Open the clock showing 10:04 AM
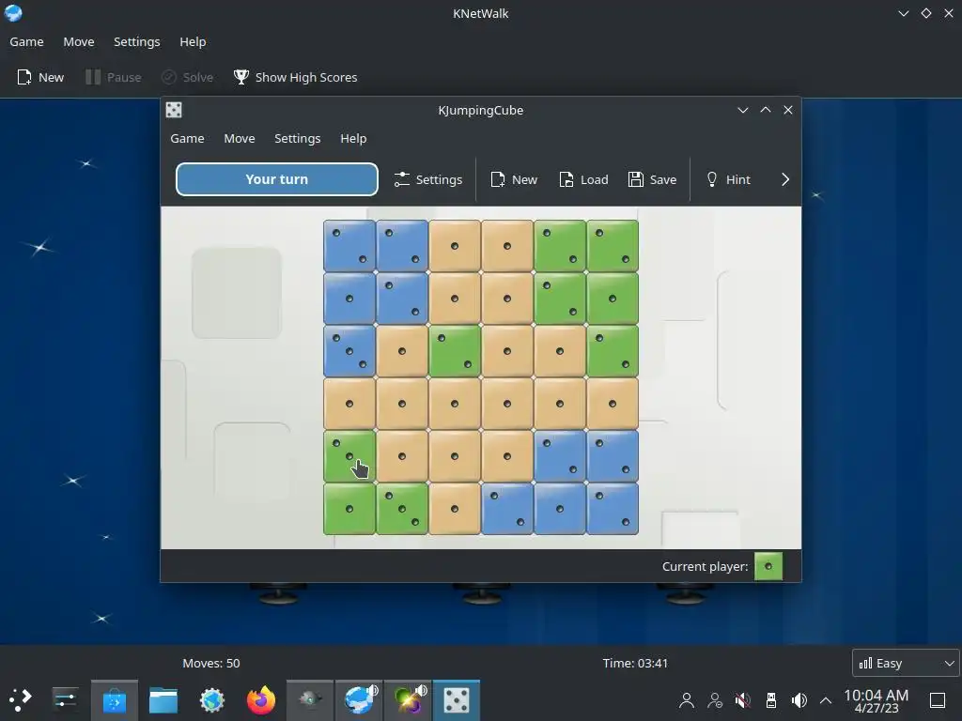962x721 pixels. pyautogui.click(x=877, y=700)
